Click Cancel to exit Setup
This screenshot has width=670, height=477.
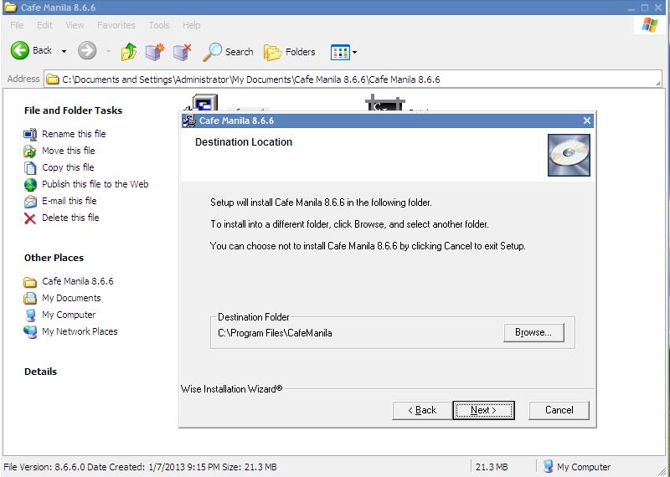pos(559,410)
